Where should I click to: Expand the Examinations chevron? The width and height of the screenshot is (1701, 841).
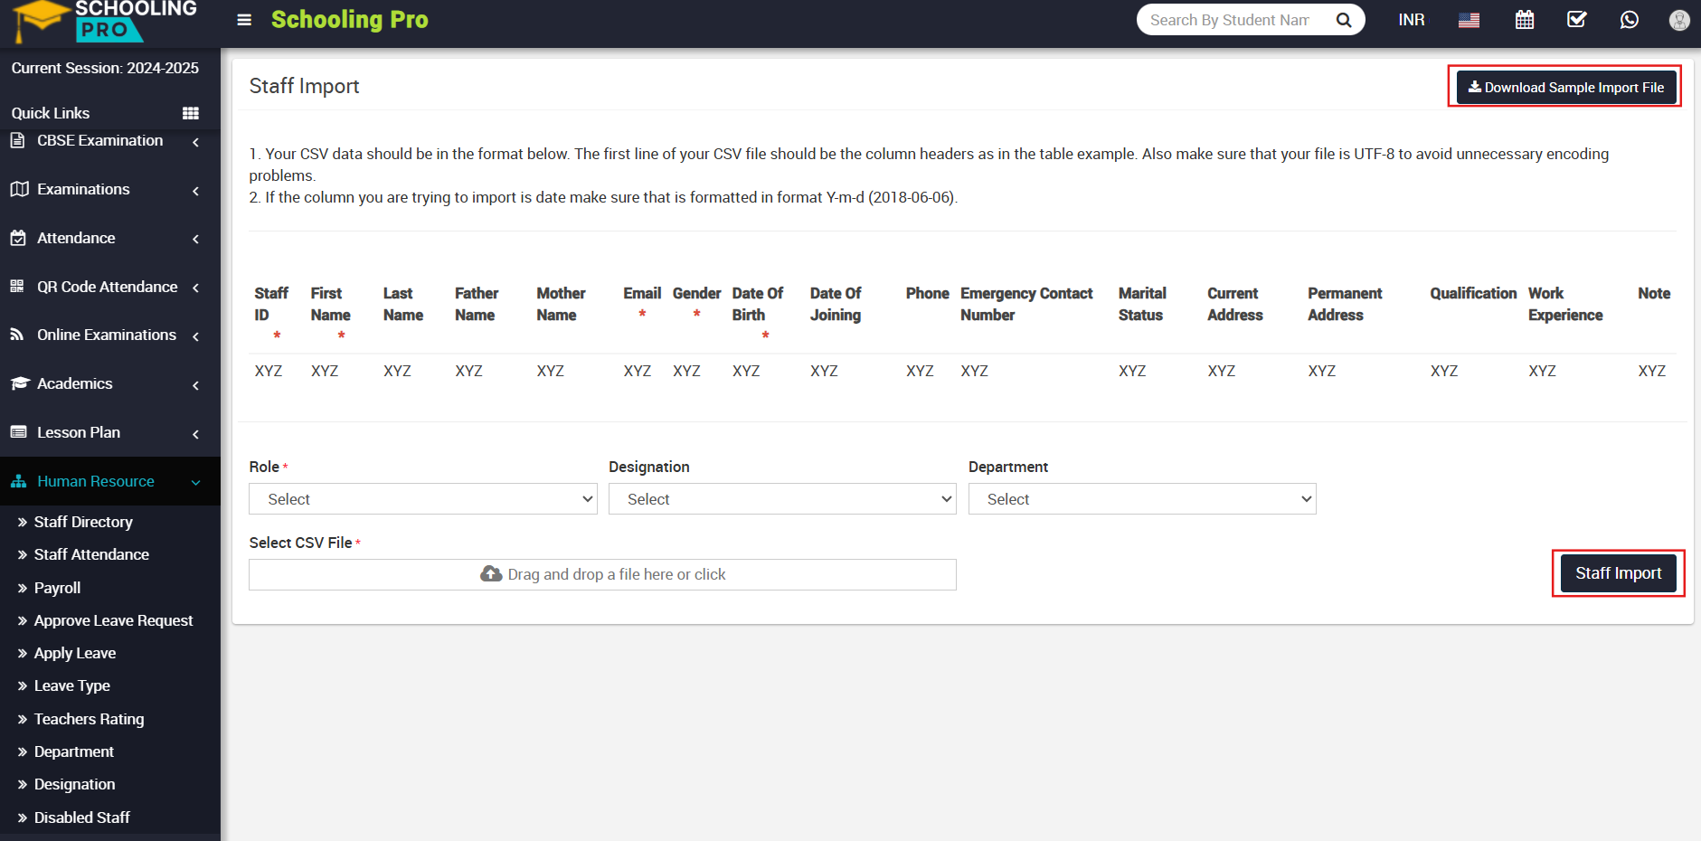[196, 191]
